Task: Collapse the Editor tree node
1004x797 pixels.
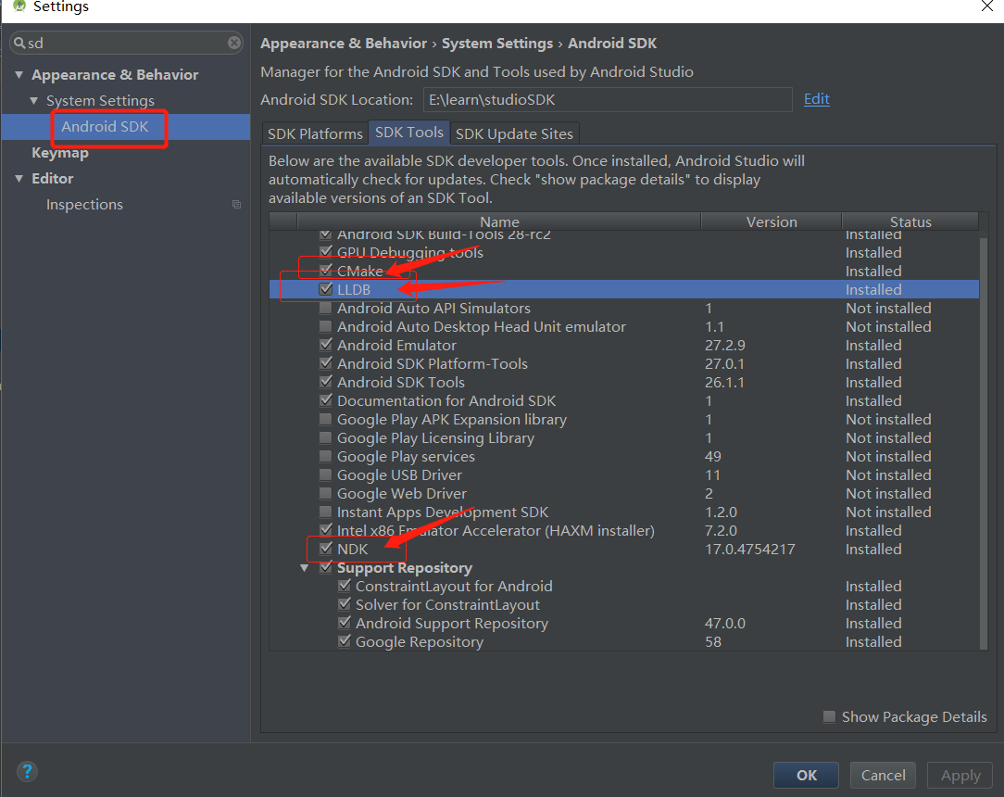Action: pos(19,179)
